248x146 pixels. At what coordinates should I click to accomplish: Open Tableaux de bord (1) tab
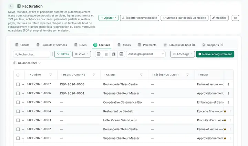179,45
